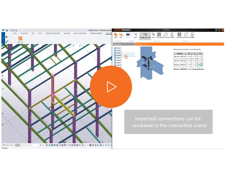This screenshot has width=225, height=176.
Task: Click the Item details Conn-3 header bar
Action: (180, 44)
